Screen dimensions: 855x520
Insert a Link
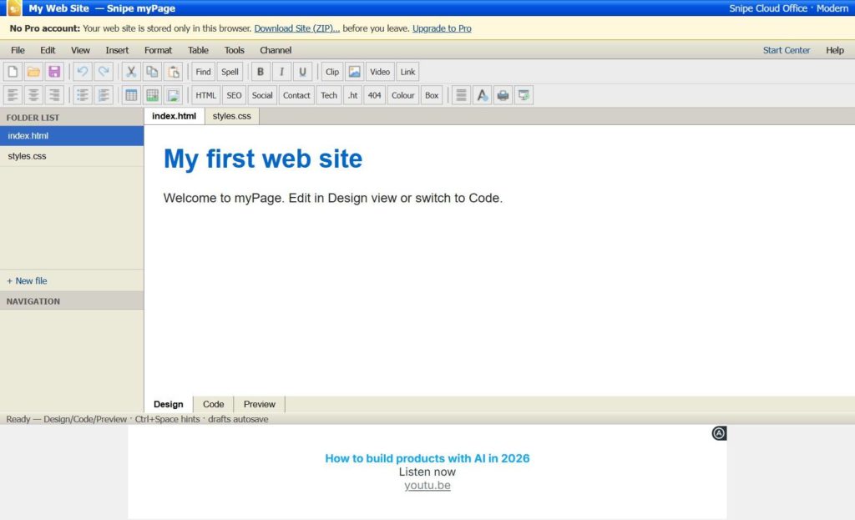[x=407, y=72]
